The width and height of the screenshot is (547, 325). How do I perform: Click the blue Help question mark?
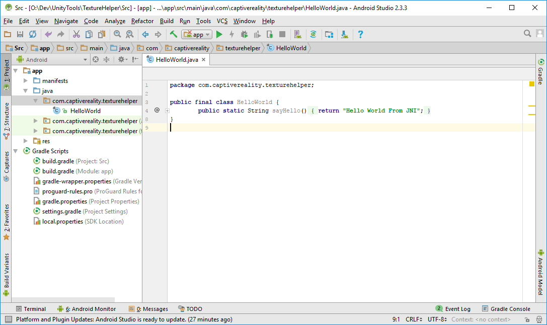tap(360, 34)
